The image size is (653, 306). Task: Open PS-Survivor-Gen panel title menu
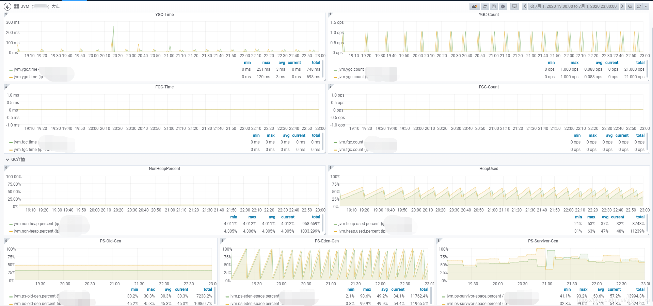point(543,241)
